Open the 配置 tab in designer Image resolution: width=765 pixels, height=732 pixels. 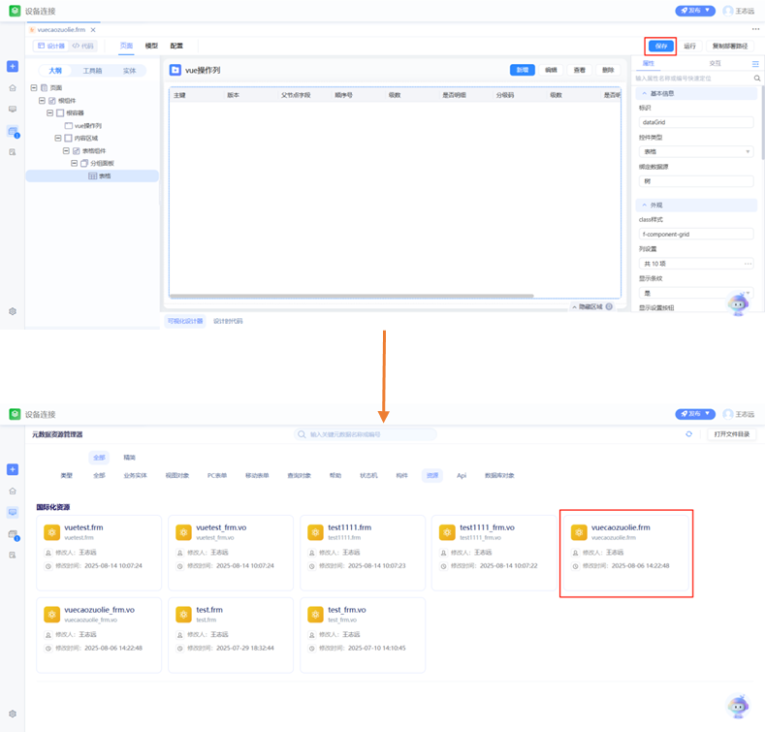point(176,46)
